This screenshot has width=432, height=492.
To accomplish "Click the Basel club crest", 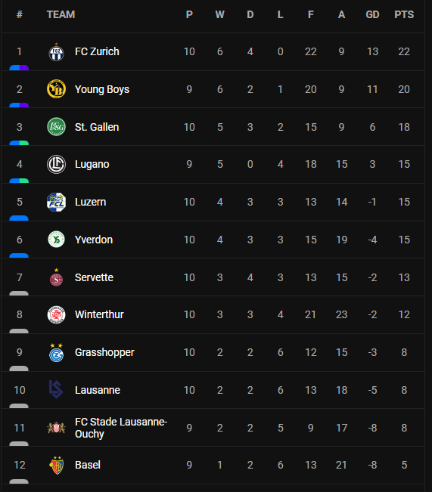I will click(x=57, y=465).
